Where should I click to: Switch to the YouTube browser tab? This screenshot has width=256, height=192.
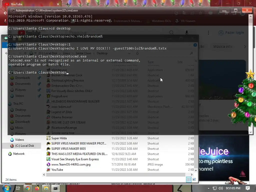31,4
